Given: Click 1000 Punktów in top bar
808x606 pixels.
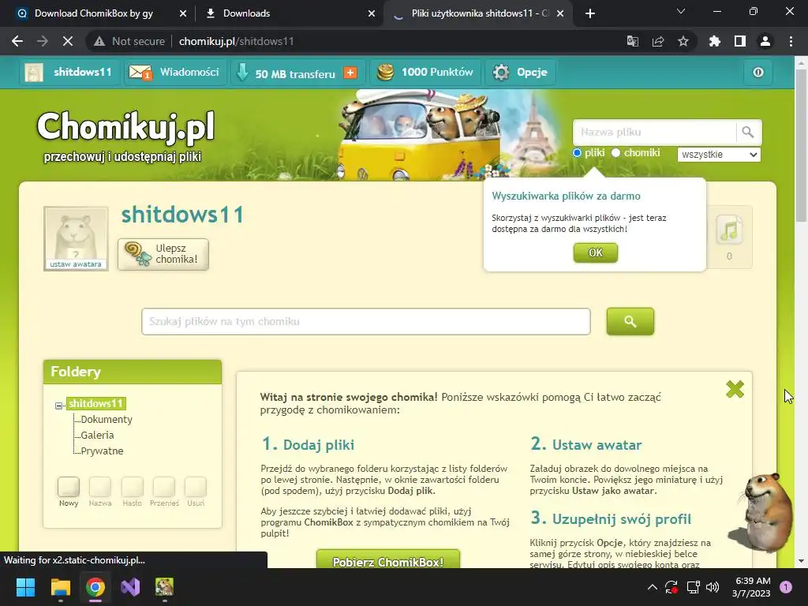Looking at the screenshot, I should (425, 72).
